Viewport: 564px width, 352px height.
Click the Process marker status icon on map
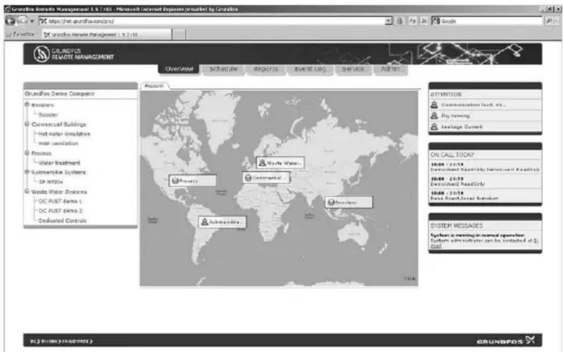click(x=175, y=181)
